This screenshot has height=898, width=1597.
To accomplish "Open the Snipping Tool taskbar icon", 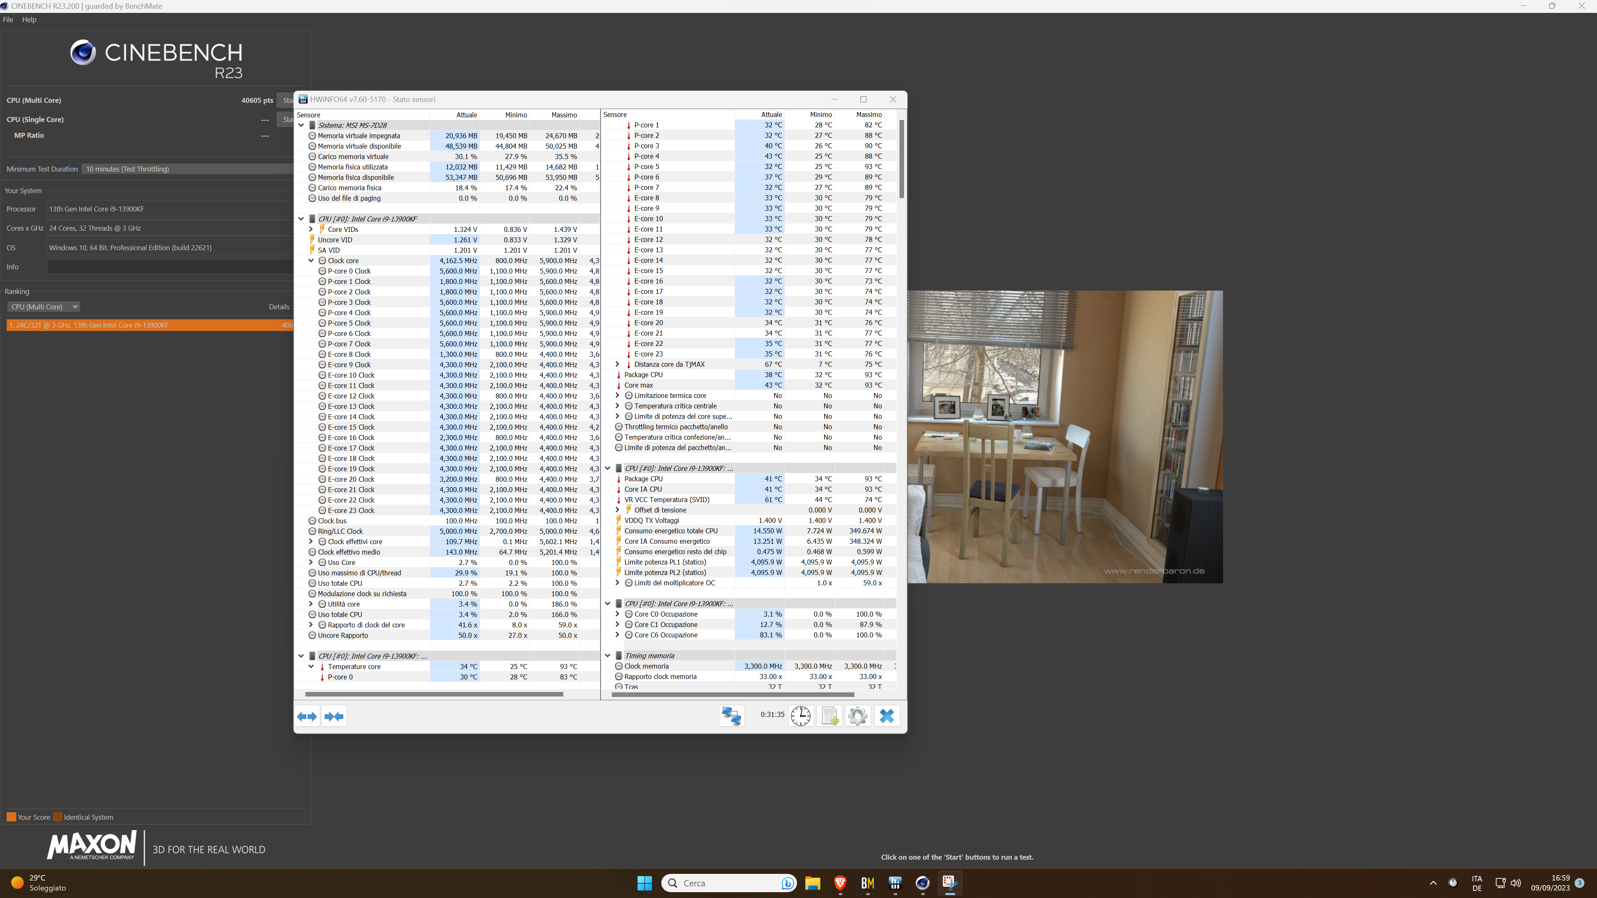I will coord(949,883).
